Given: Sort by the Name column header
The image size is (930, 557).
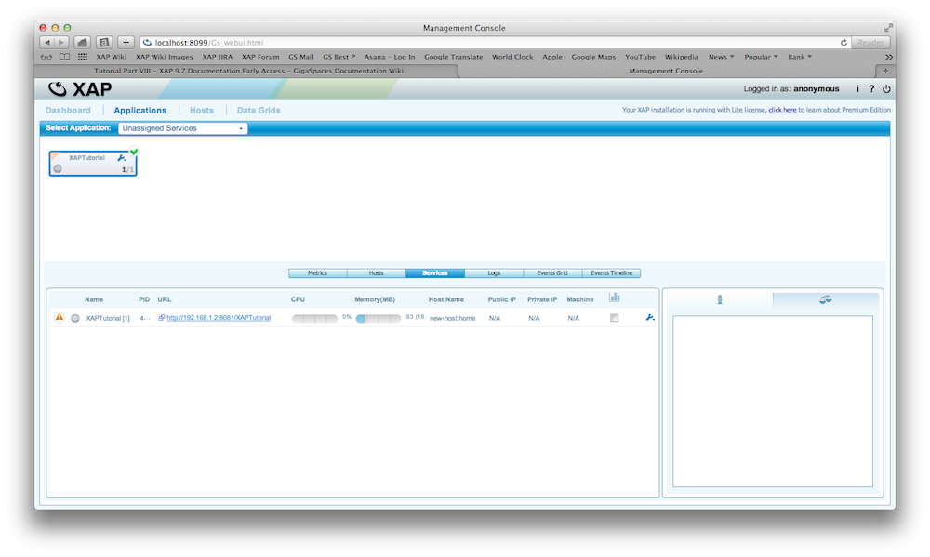Looking at the screenshot, I should click(94, 299).
